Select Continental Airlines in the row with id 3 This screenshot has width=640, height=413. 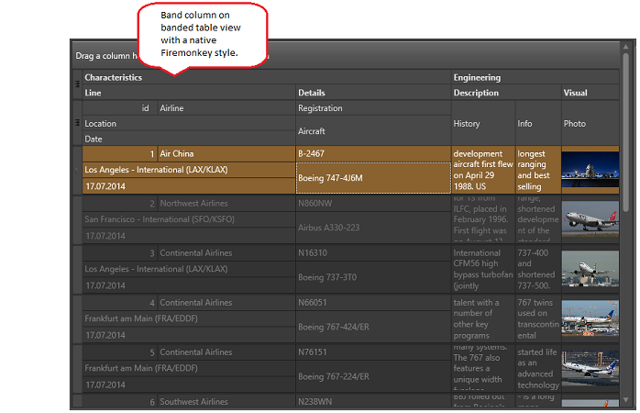click(x=226, y=253)
